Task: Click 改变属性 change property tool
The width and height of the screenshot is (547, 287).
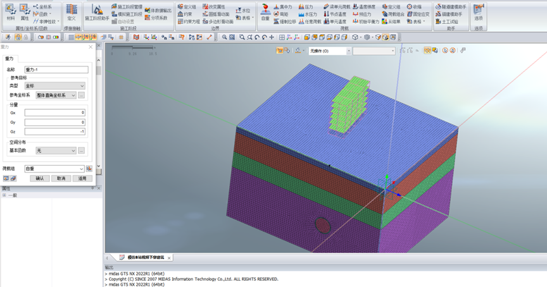Action: (x=214, y=6)
